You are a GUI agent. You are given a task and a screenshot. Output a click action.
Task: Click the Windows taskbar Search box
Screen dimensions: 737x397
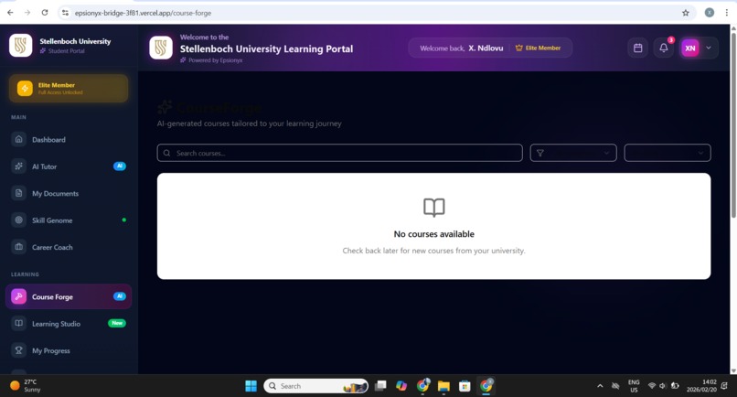coord(316,386)
